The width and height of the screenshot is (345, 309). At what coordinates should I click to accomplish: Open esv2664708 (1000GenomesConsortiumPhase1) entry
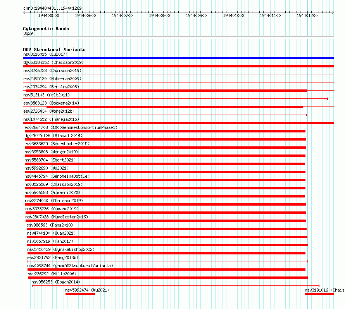tap(71, 127)
